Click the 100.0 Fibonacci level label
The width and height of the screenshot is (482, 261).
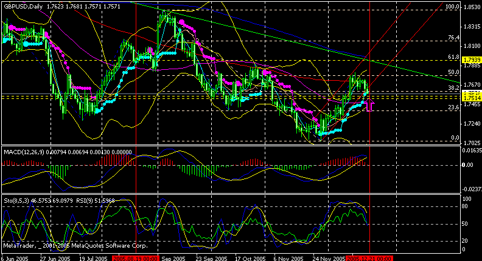coord(452,7)
